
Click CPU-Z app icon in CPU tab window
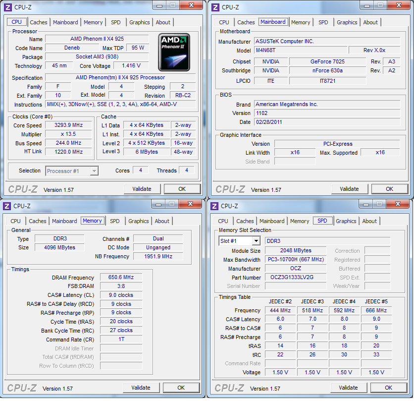7,7
